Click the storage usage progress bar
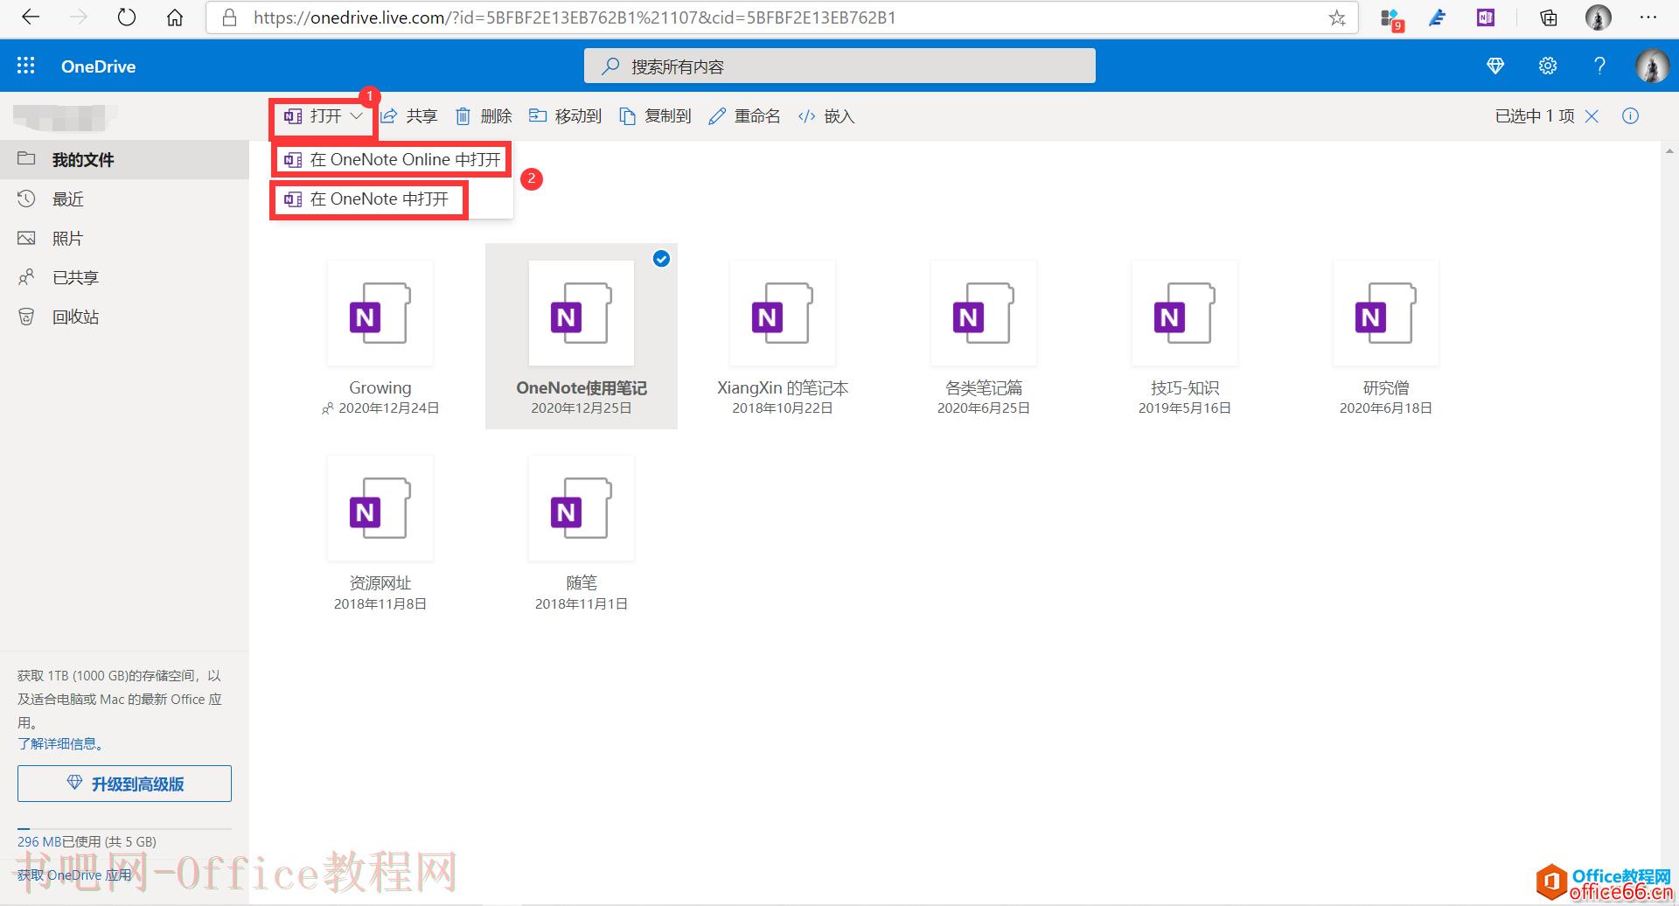1679x906 pixels. 124,828
